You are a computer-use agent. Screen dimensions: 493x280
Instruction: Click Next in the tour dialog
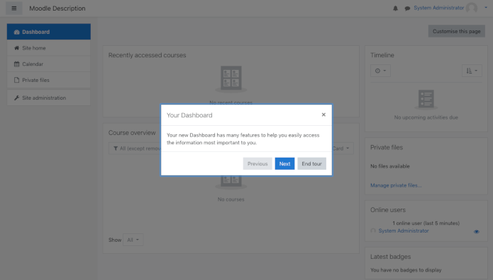pos(284,163)
